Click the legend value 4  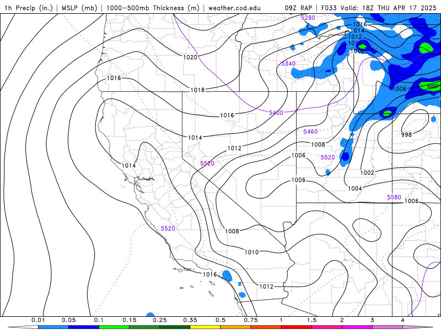coord(403,320)
